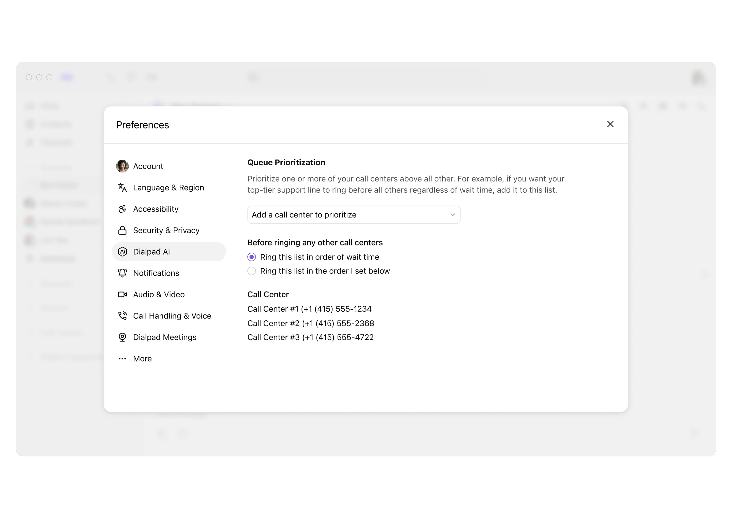The image size is (732, 519).
Task: Click the Call Center column heading
Action: (268, 294)
